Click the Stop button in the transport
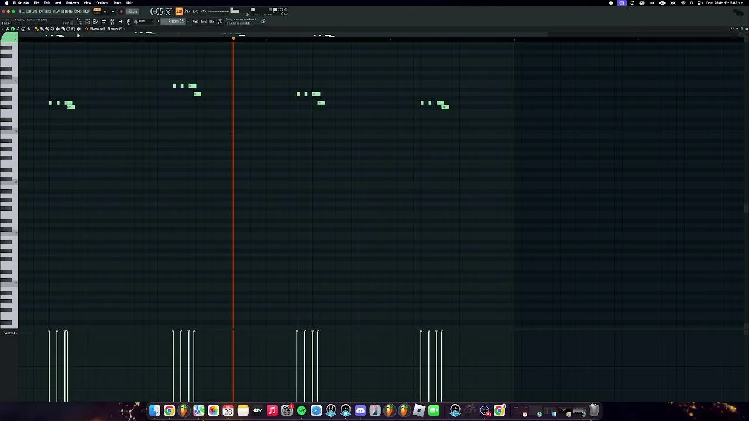The width and height of the screenshot is (749, 421). 113,11
